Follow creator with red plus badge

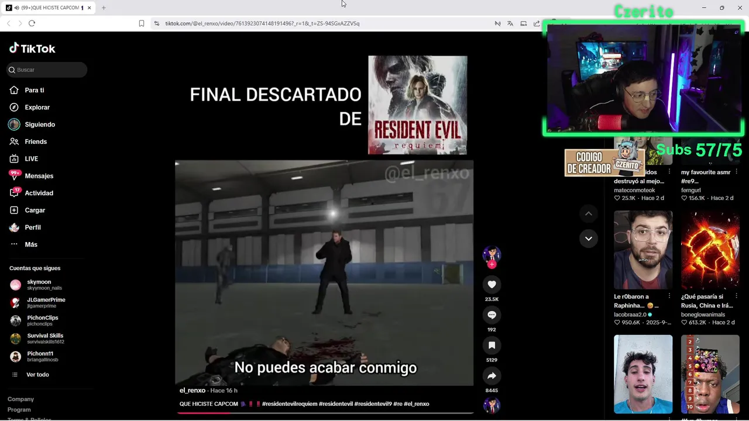coord(492,264)
